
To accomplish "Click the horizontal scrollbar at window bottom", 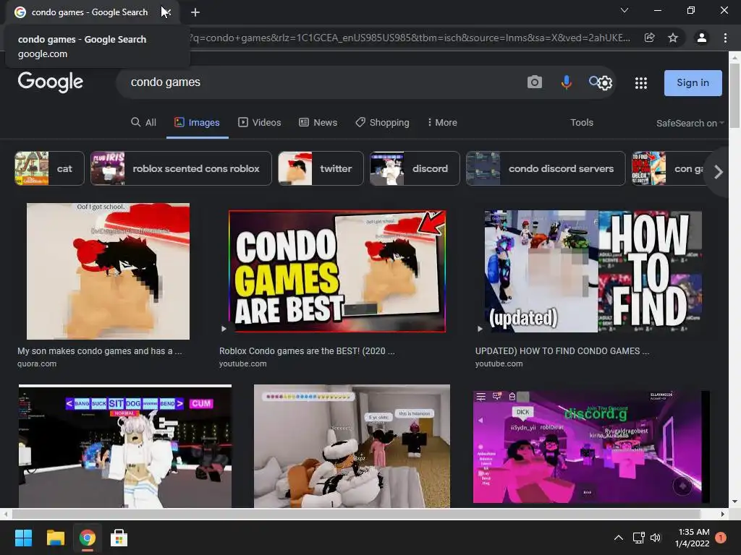I will 356,514.
